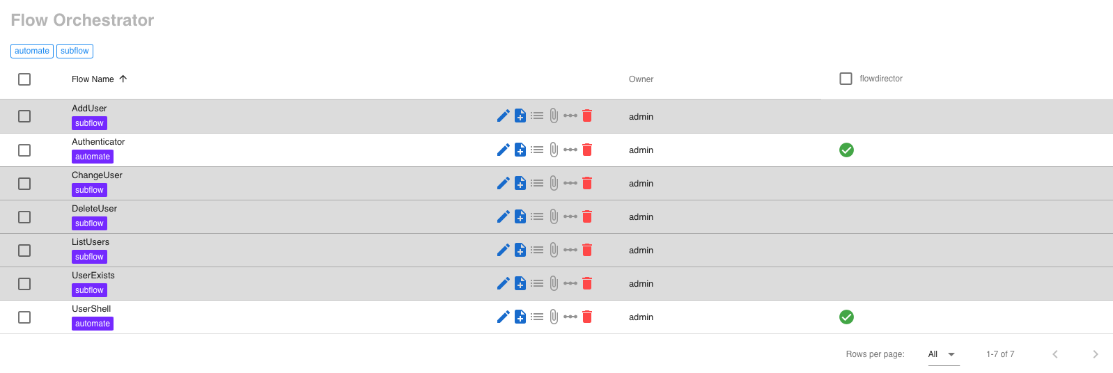Select the AddUser row checkbox
The image size is (1113, 373).
[x=24, y=116]
